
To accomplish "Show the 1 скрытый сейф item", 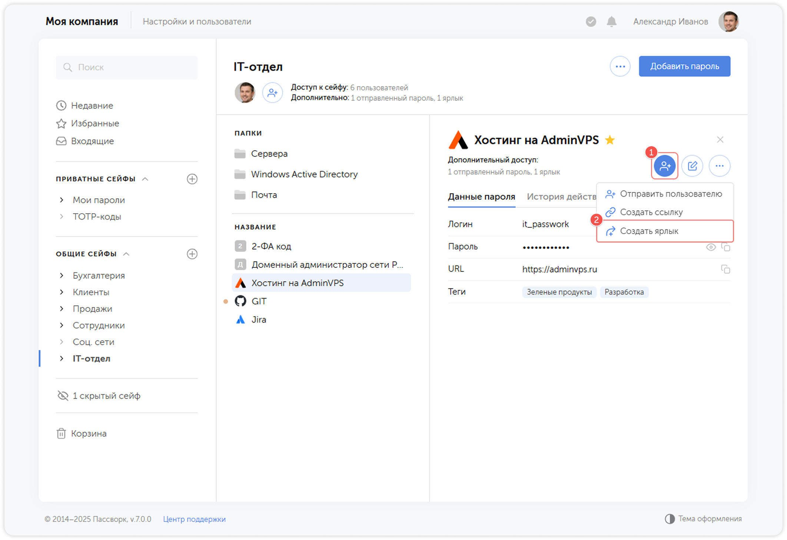I will pos(99,396).
